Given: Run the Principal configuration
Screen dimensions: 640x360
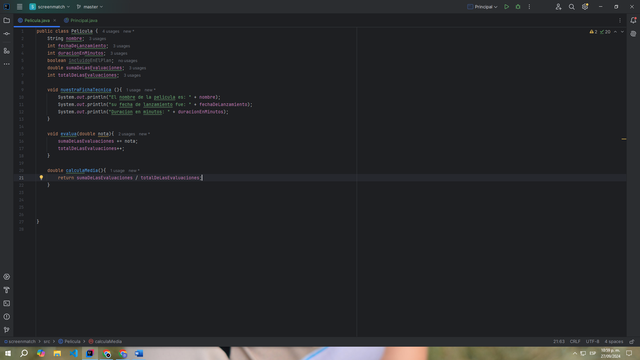Looking at the screenshot, I should [x=507, y=7].
